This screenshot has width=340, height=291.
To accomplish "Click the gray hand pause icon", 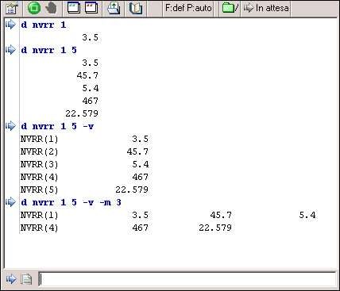I will pyautogui.click(x=51, y=8).
